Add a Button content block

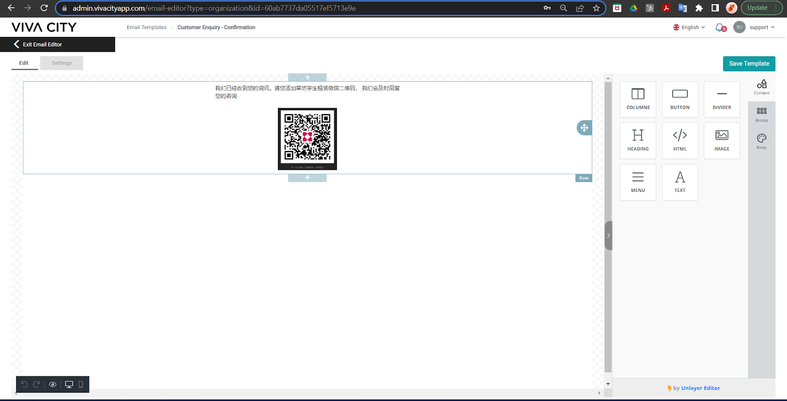680,99
